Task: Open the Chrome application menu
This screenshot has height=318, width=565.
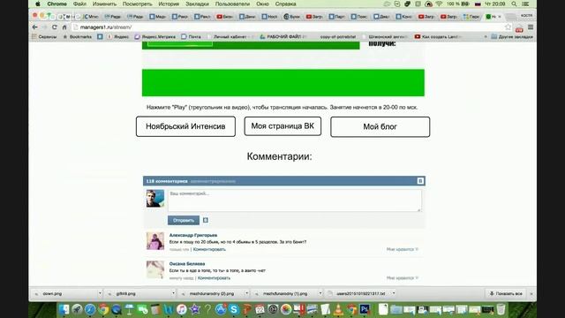Action: pos(56,4)
